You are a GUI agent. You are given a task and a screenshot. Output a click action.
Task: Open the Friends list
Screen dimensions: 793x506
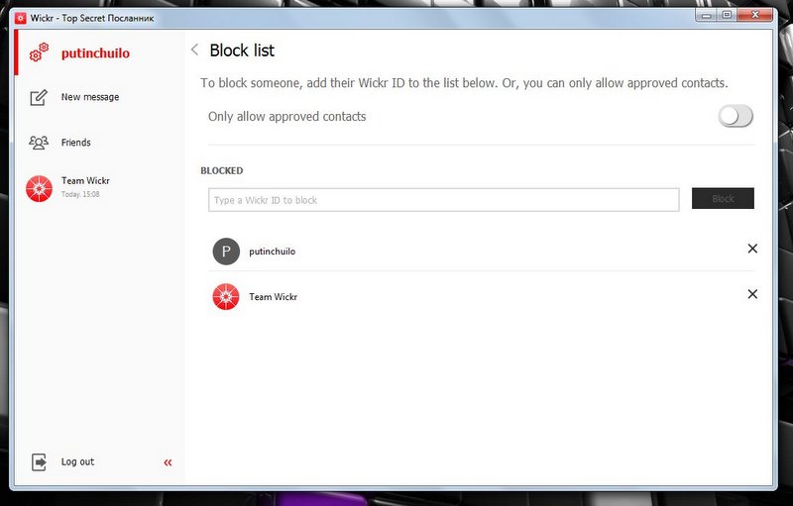pos(76,143)
